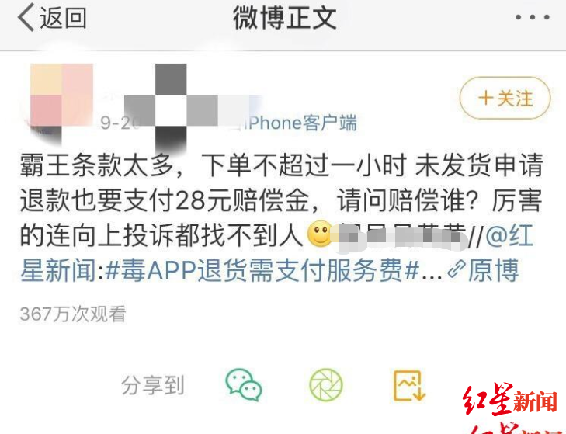Click the chain link icon before 原博
The width and height of the screenshot is (566, 434).
(x=456, y=269)
